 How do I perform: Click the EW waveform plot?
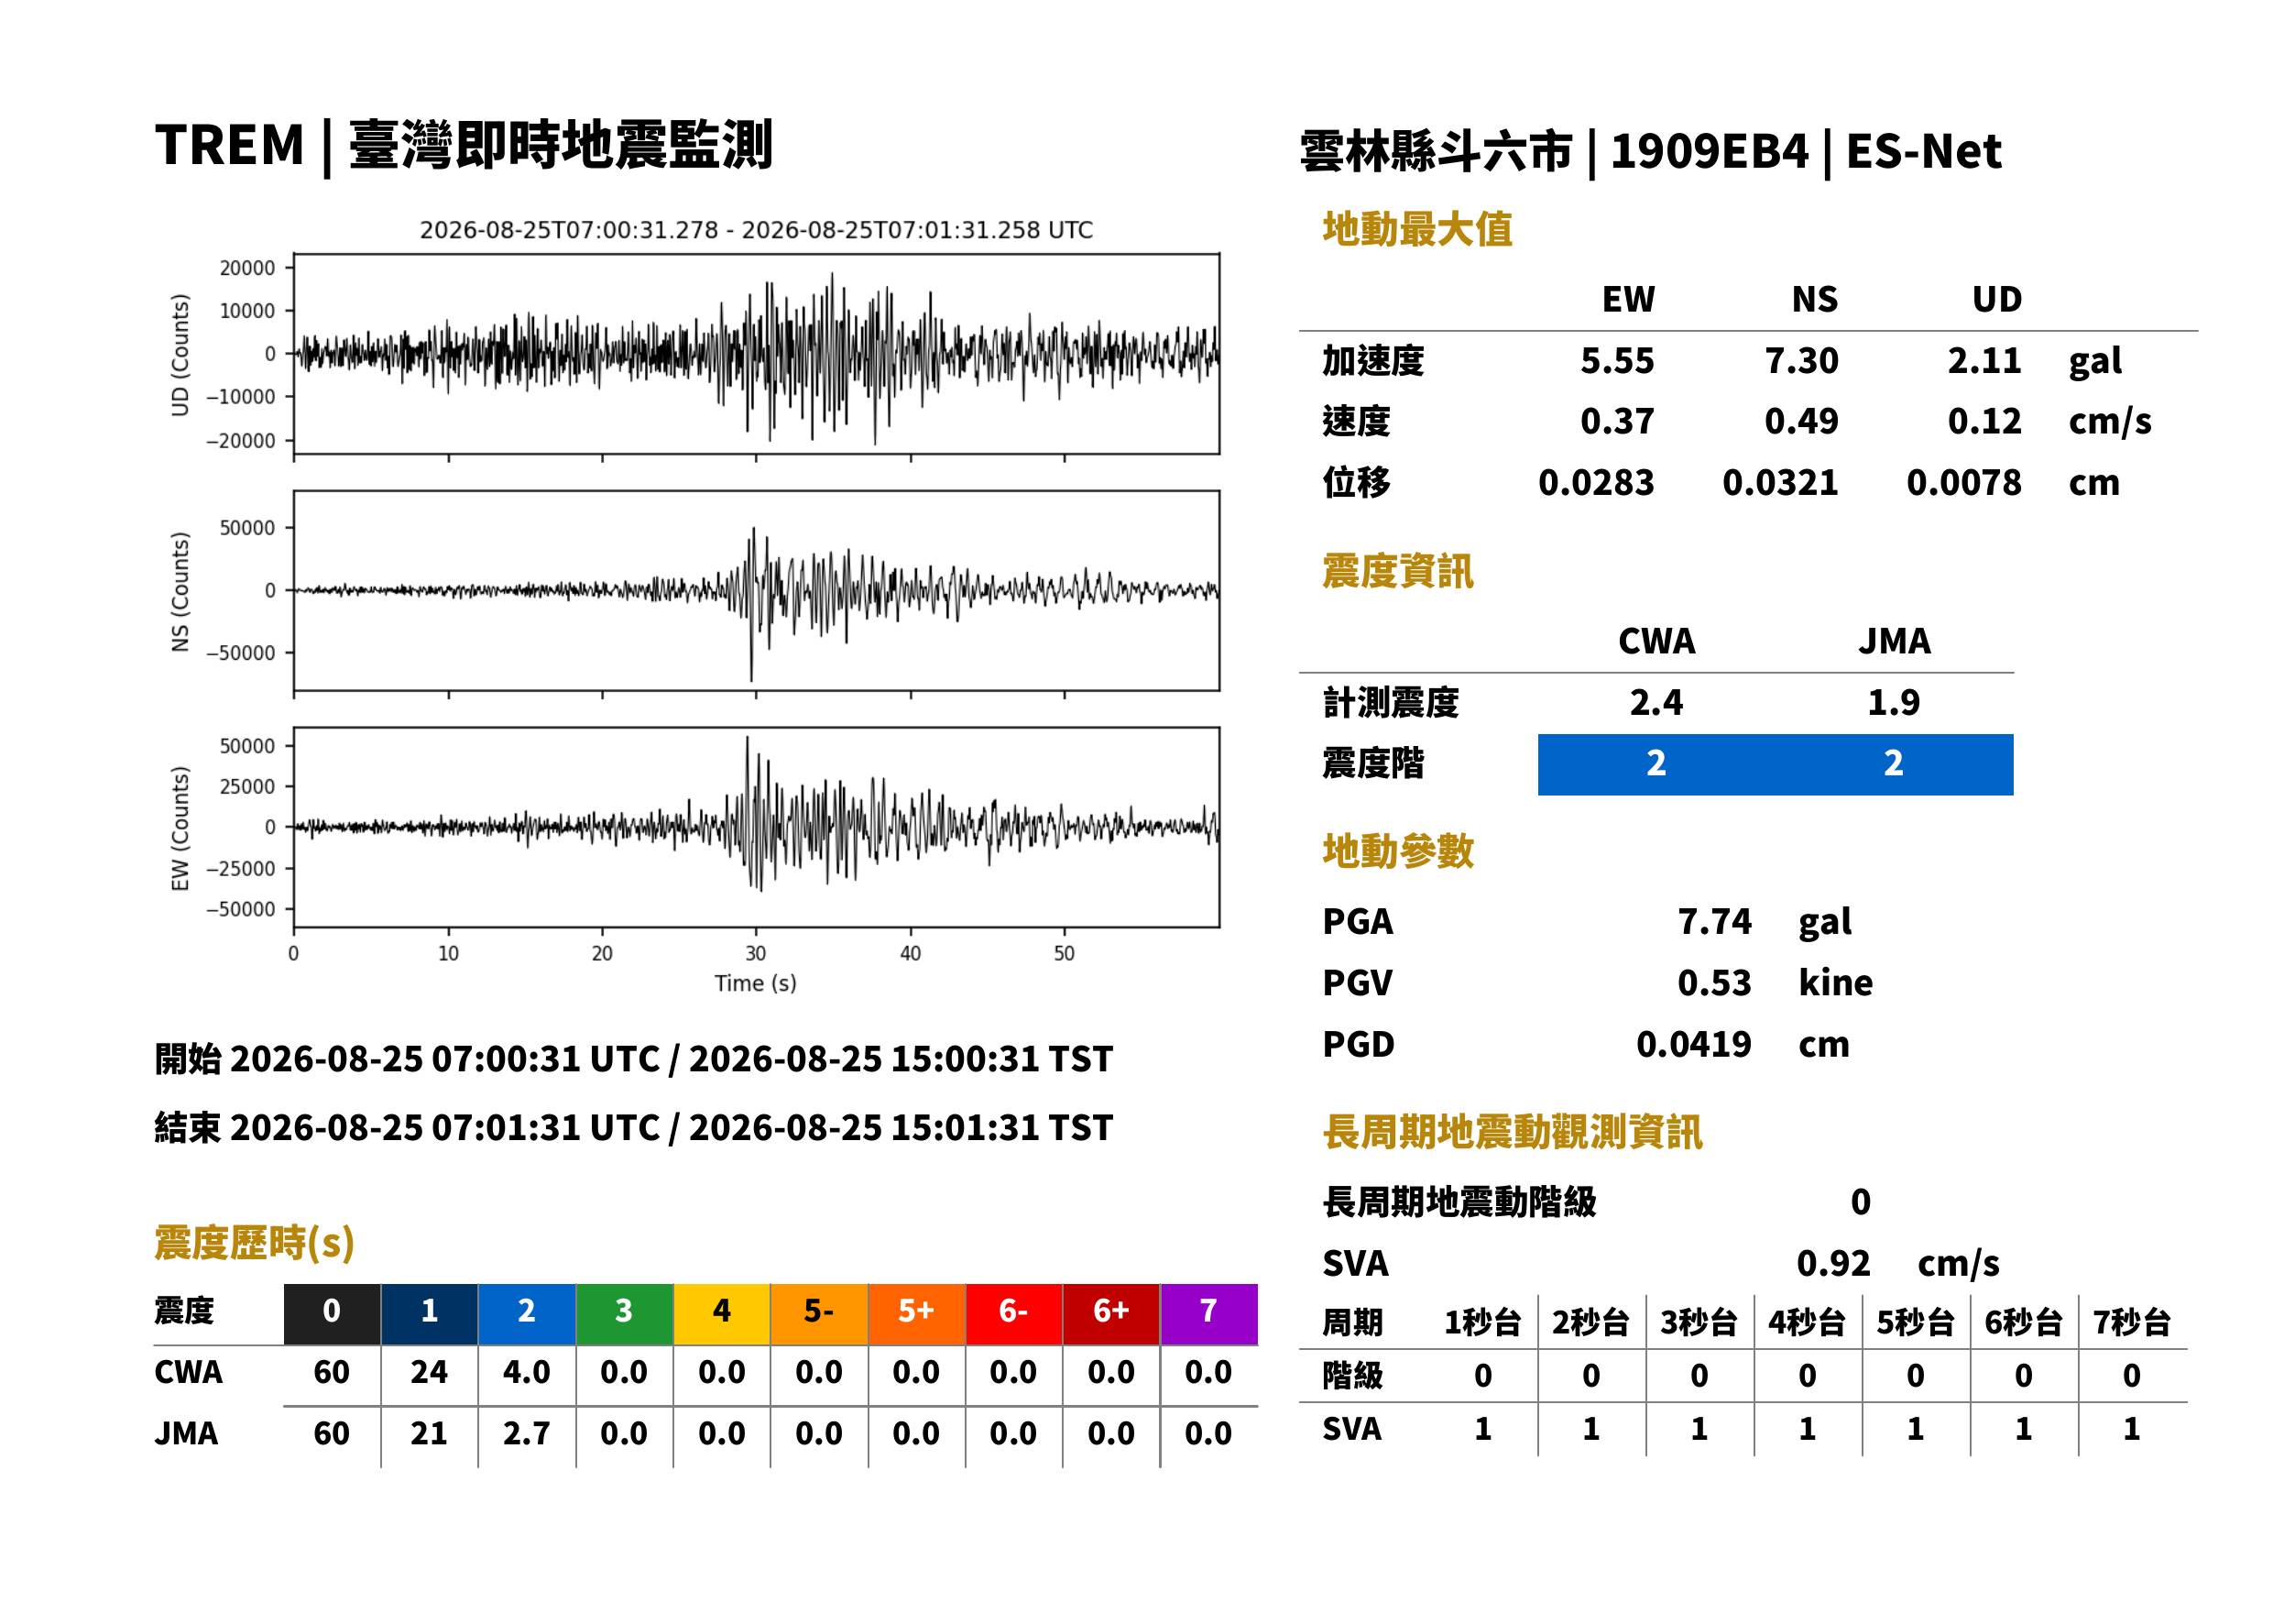tap(757, 827)
